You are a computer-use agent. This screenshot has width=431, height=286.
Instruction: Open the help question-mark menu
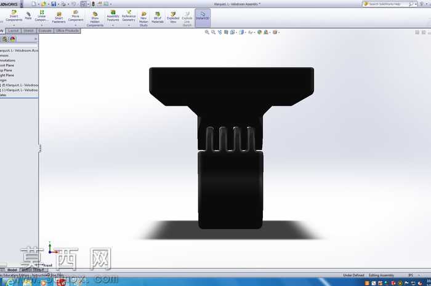coord(421,4)
